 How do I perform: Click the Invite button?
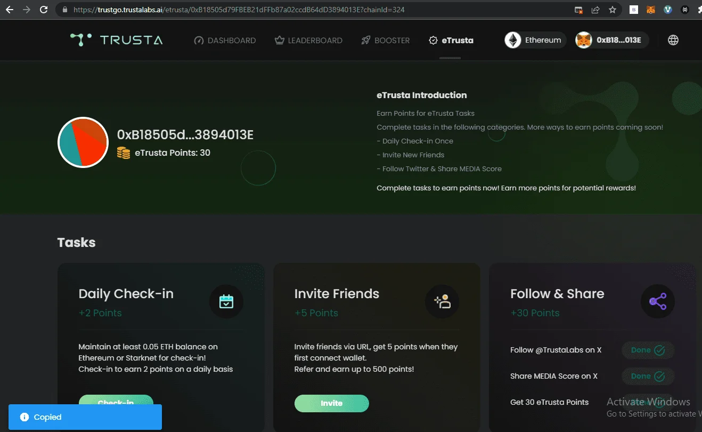tap(331, 403)
